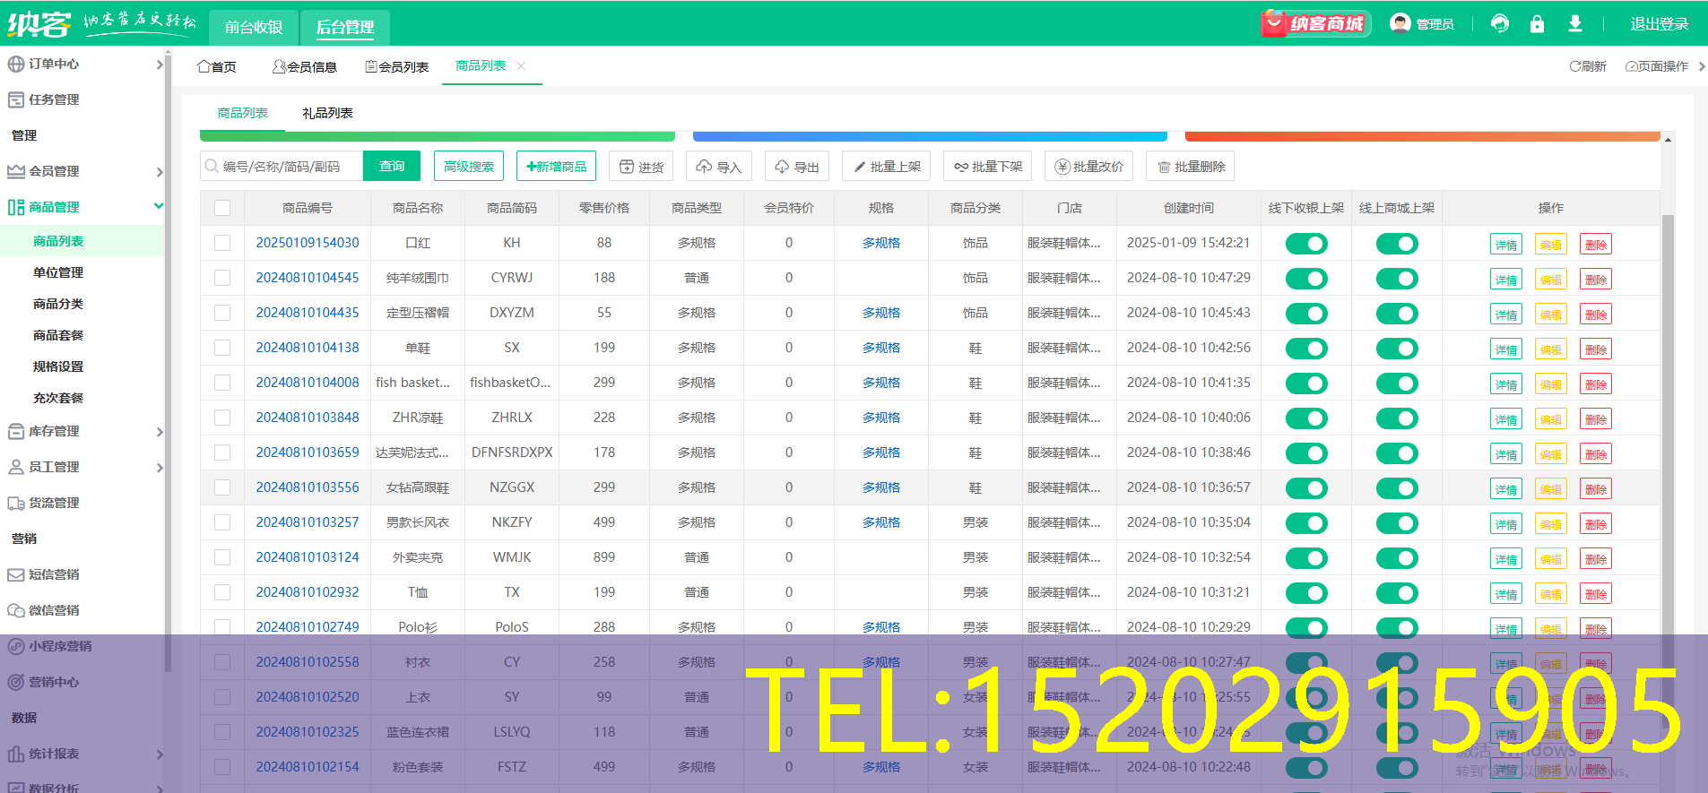Viewport: 1708px width, 793px height.
Task: Check the box for row 20240810103556
Action: [222, 487]
